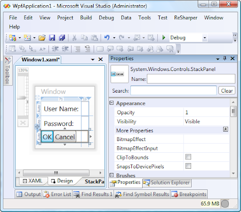Click the Name input field
Image resolution: width=241 pixels, height=212 pixels.
click(x=191, y=79)
